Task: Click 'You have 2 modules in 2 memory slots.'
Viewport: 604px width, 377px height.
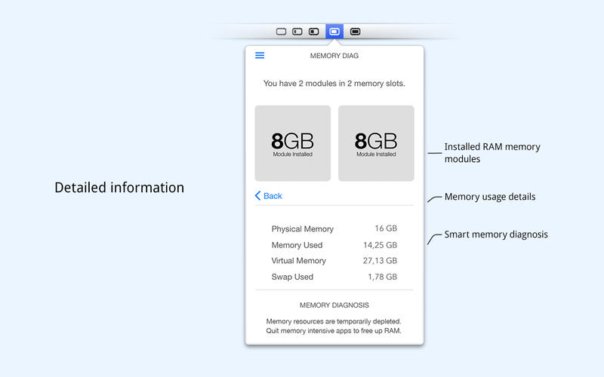Action: (x=334, y=84)
